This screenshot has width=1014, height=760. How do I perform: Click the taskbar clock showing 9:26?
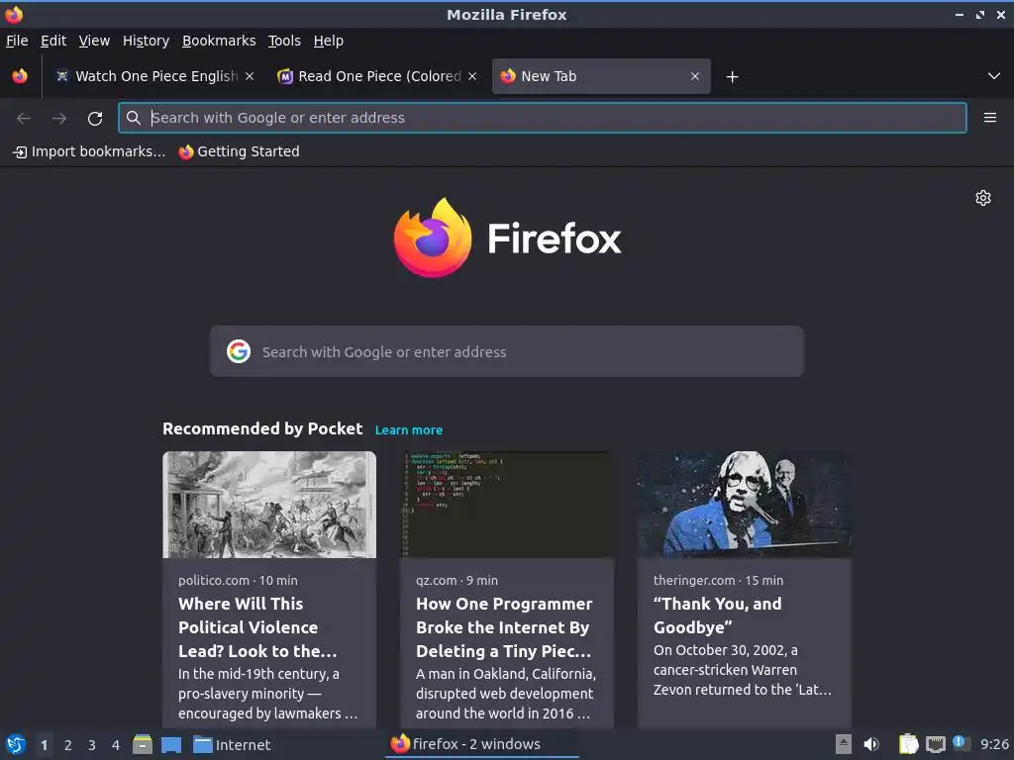tap(994, 744)
